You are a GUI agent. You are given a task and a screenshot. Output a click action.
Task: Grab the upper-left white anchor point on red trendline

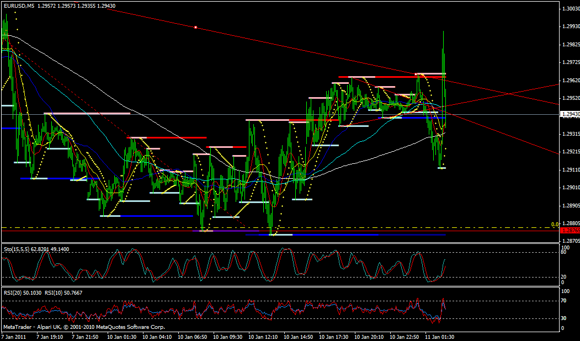[195, 27]
